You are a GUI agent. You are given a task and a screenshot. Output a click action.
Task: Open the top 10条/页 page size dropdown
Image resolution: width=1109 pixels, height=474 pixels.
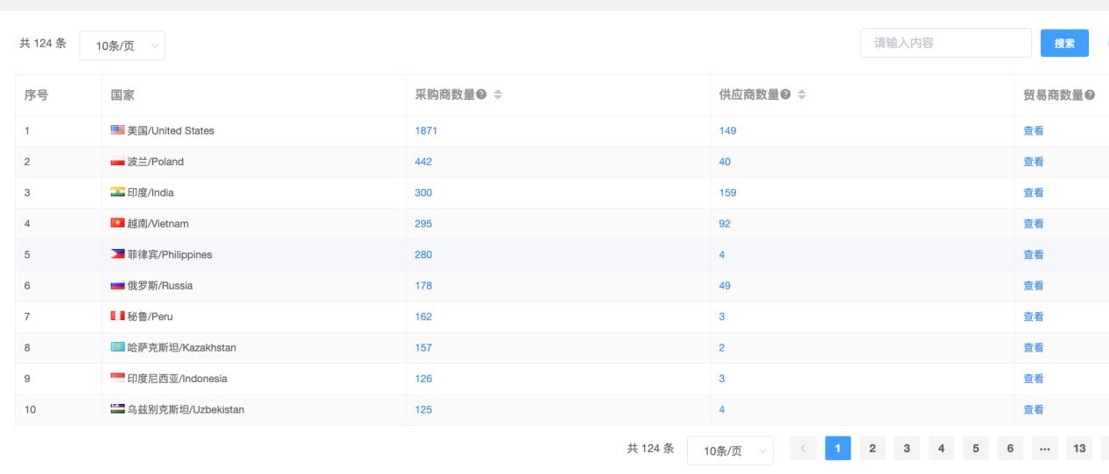click(x=122, y=46)
